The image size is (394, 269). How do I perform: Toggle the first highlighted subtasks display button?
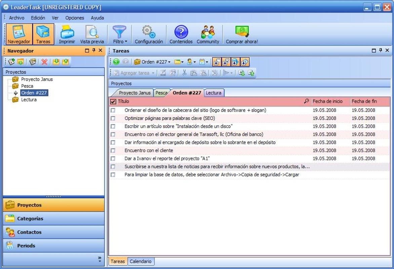[x=216, y=62]
